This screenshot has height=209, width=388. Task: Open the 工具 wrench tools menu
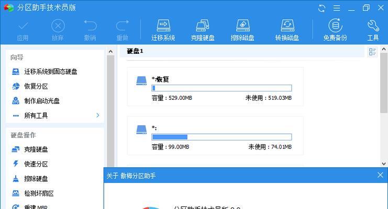tap(373, 30)
